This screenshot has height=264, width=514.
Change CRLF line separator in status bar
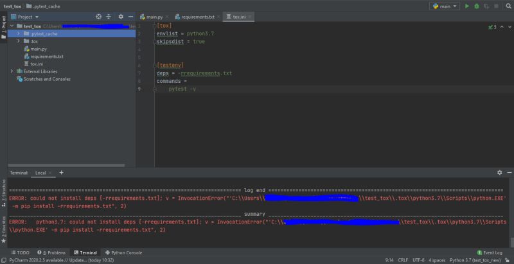click(x=403, y=260)
